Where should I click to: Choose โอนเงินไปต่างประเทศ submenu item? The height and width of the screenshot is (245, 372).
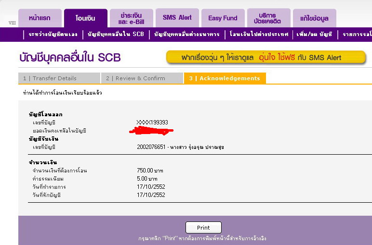click(x=259, y=34)
